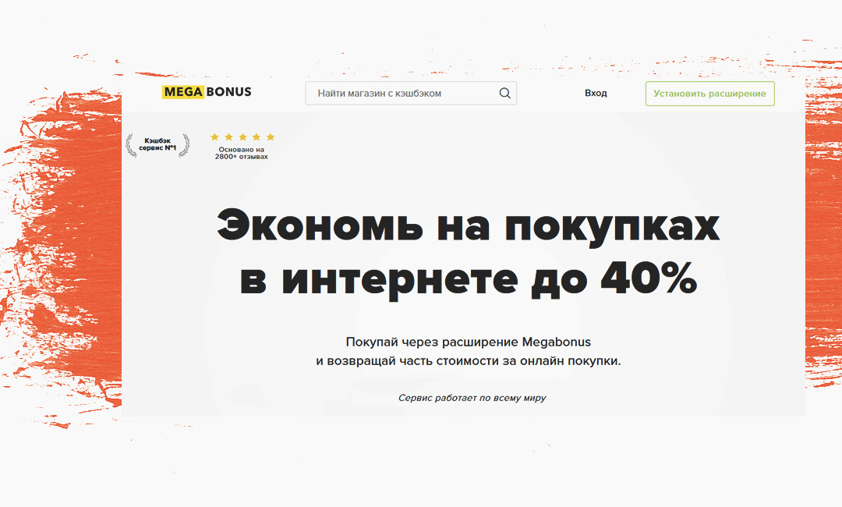The image size is (842, 507).
Task: Click и возвращай часть стоимости line
Action: (x=469, y=361)
